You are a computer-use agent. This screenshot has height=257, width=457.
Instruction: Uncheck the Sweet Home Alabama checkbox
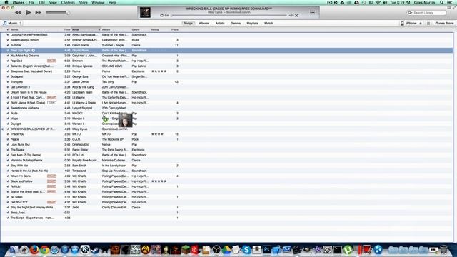pyautogui.click(x=8, y=108)
